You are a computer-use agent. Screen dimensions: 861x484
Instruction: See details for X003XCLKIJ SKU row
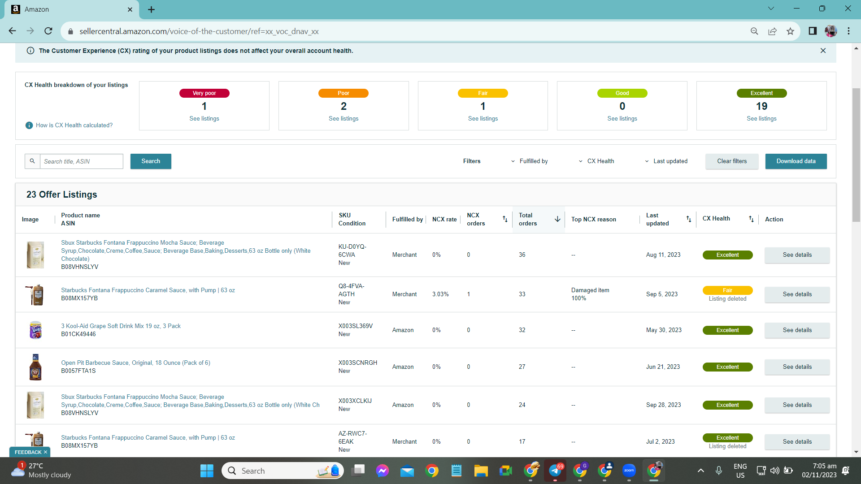coord(797,405)
